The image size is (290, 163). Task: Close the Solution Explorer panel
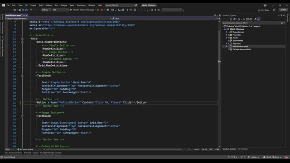pyautogui.click(x=284, y=15)
